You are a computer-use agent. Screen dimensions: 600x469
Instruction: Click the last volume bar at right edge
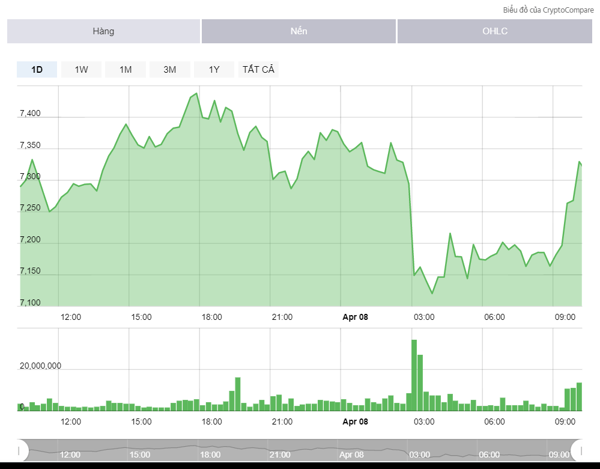[x=579, y=397]
